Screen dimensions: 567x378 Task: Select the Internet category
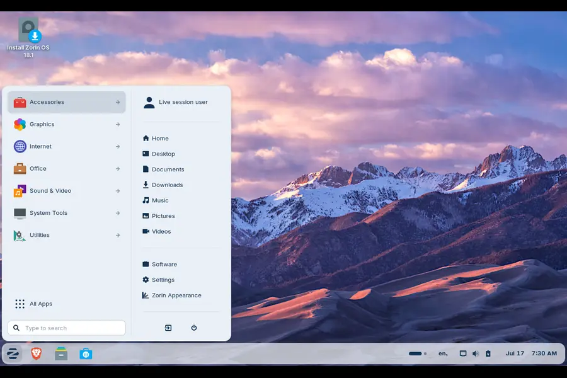pyautogui.click(x=67, y=147)
